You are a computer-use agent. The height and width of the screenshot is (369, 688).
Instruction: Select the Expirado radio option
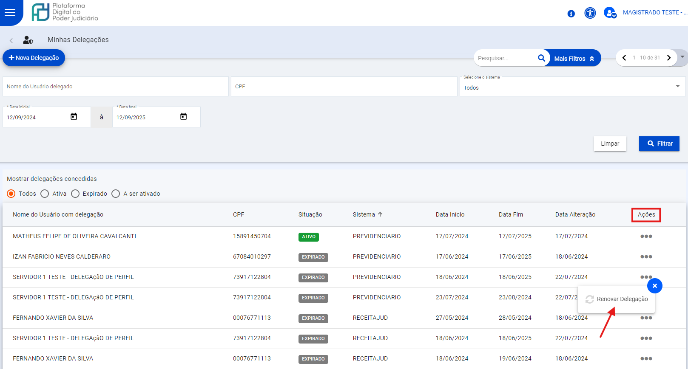[x=75, y=194]
